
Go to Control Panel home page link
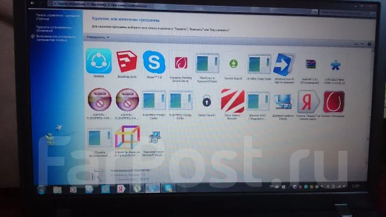pos(58,17)
